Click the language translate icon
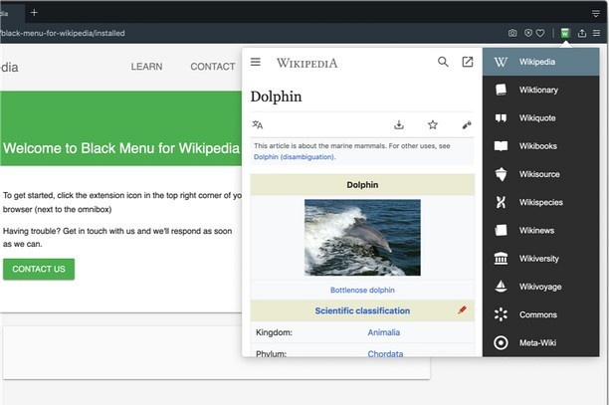The width and height of the screenshot is (609, 405). point(258,124)
